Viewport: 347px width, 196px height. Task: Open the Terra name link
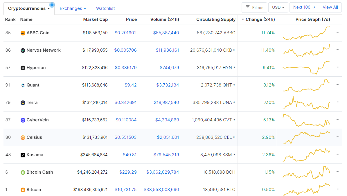[x=32, y=103]
